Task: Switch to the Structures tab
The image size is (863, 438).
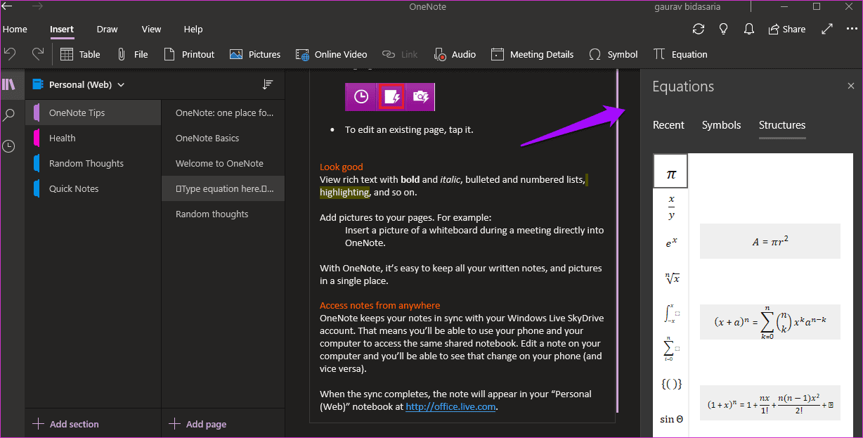Action: pyautogui.click(x=782, y=125)
